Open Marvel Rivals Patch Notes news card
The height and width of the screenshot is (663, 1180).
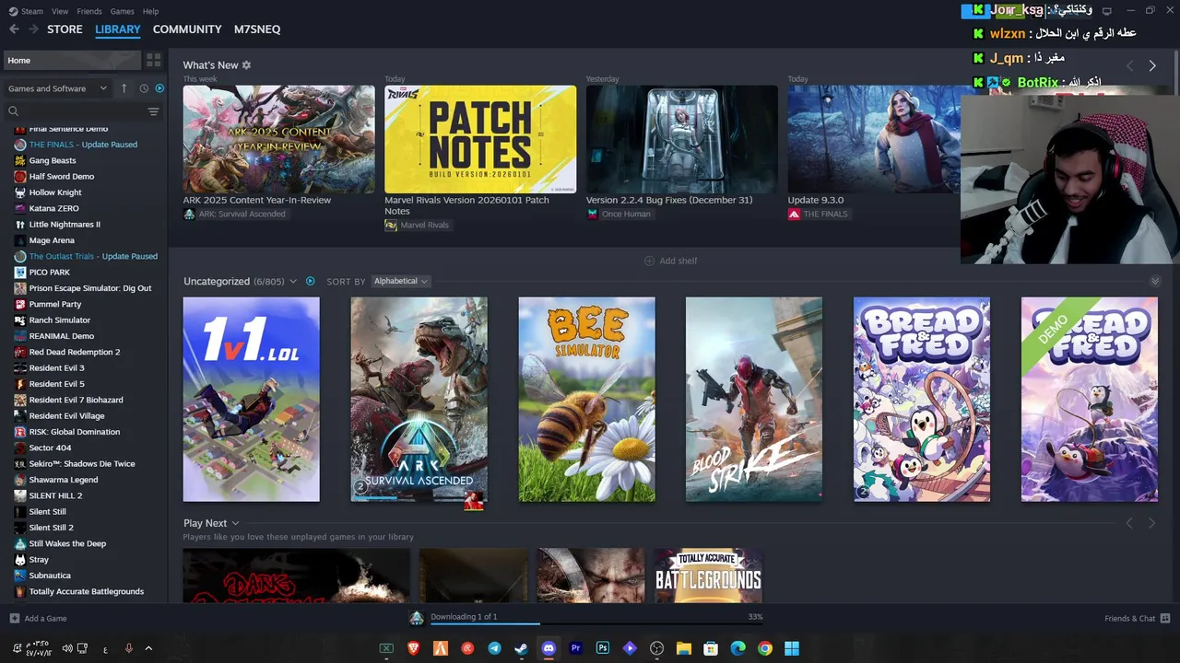tap(480, 139)
